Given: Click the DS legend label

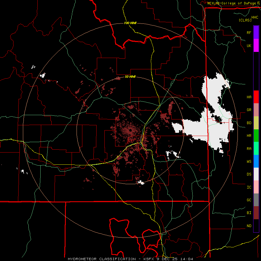Looking at the screenshot, I should tap(249, 174).
